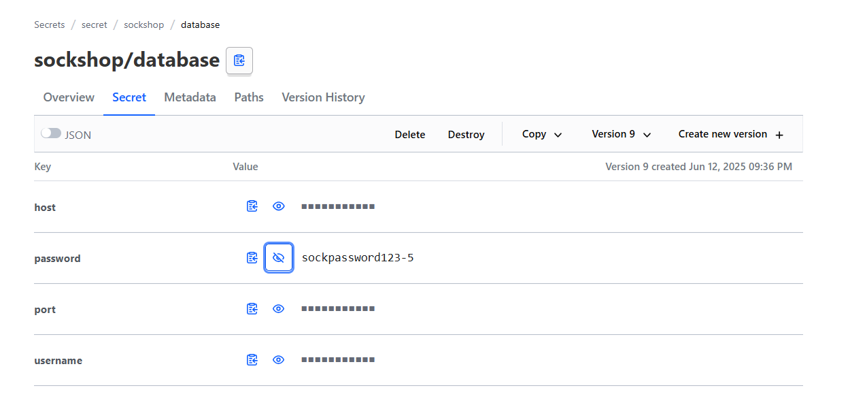This screenshot has height=407, width=865.
Task: Copy the password value to clipboard
Action: pos(252,258)
